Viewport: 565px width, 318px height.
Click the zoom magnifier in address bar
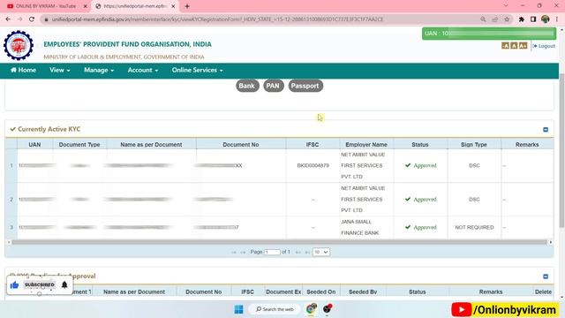[483, 19]
